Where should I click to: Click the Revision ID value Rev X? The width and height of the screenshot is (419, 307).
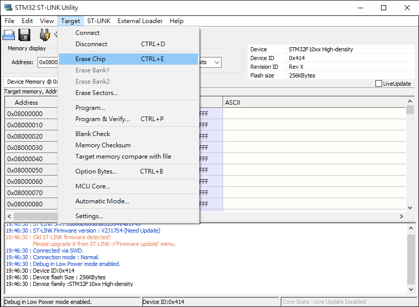click(296, 67)
